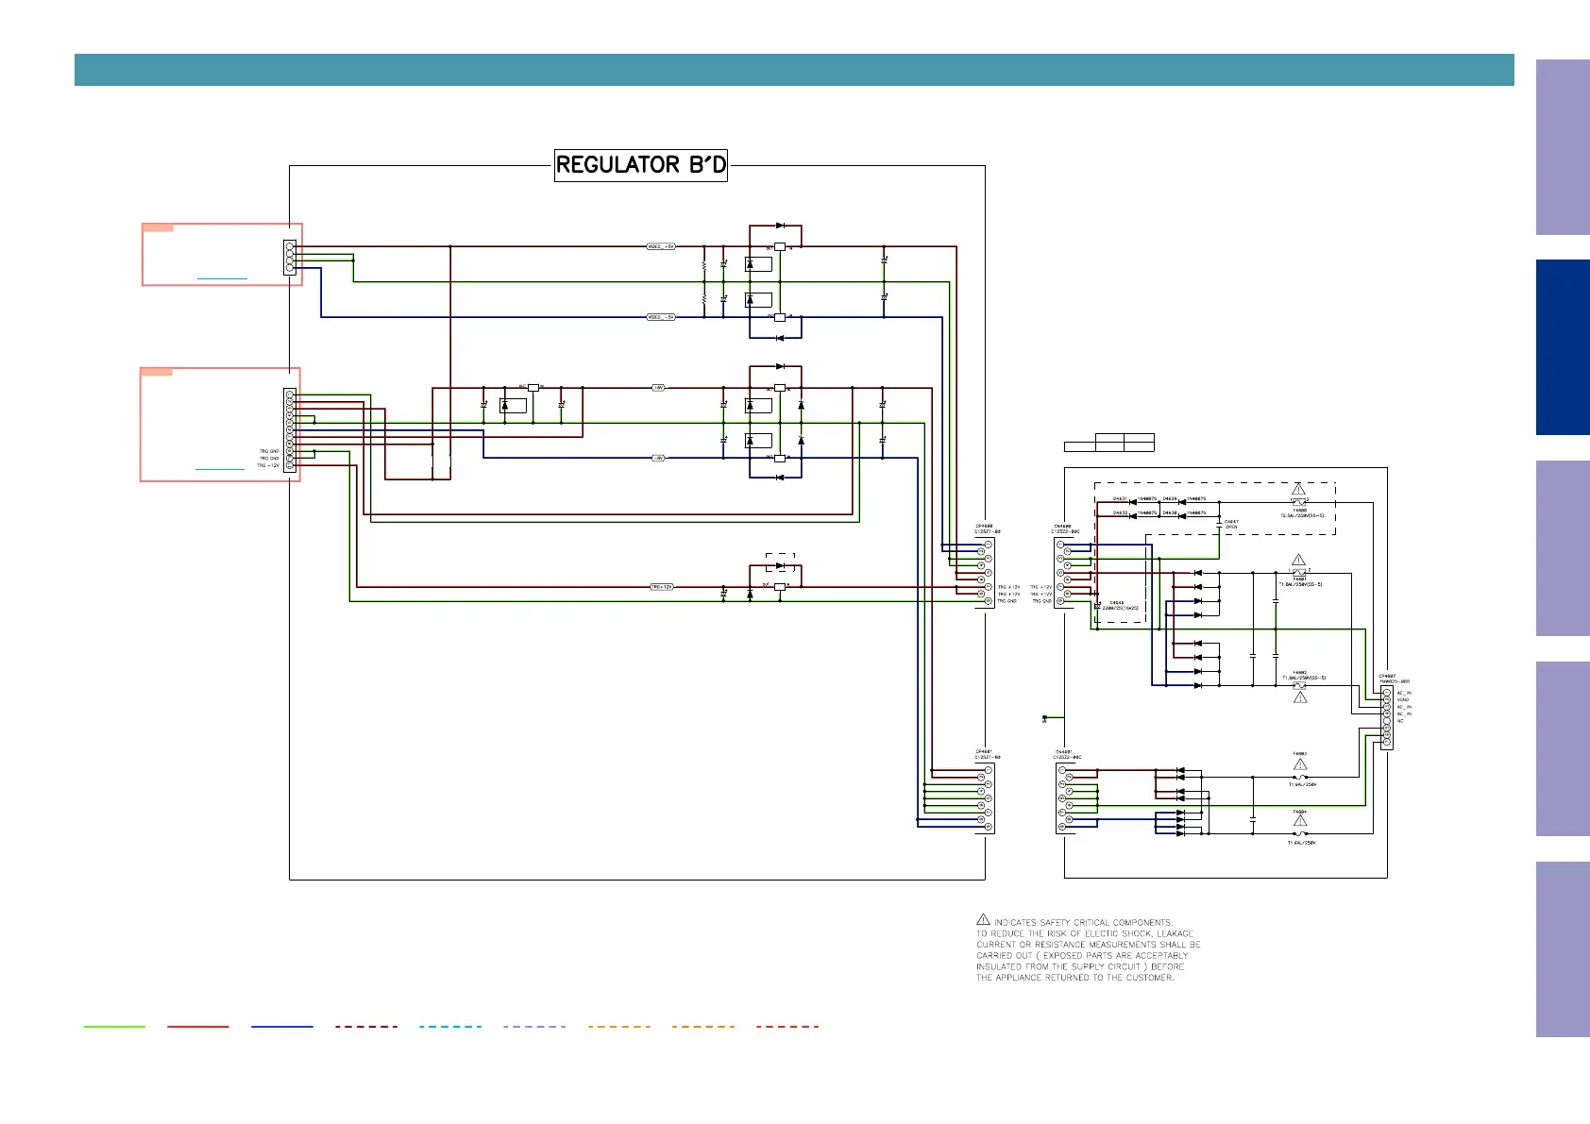Click the dashed-outlined diode above the TRG+12V regulator
Image resolution: width=1590 pixels, height=1124 pixels.
pos(780,566)
